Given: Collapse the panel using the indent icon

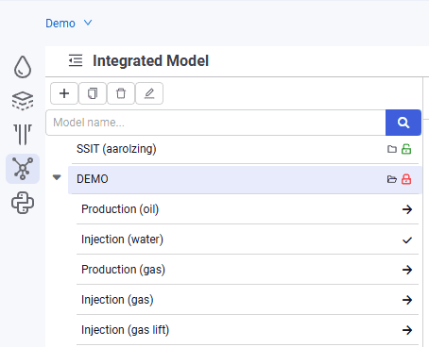Looking at the screenshot, I should [x=76, y=60].
